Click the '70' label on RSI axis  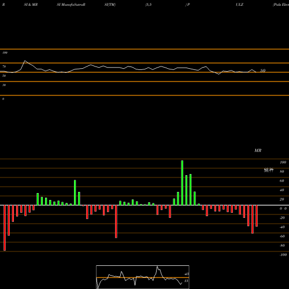point(4,66)
